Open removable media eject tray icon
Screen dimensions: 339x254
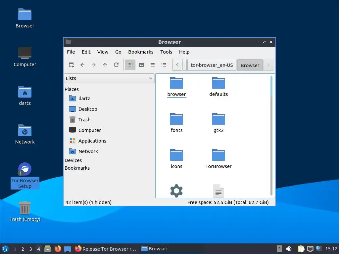tap(279, 249)
